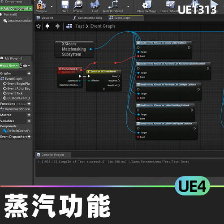This screenshot has width=224, height=224.
Task: Click the Add New button
Action: click(x=9, y=65)
